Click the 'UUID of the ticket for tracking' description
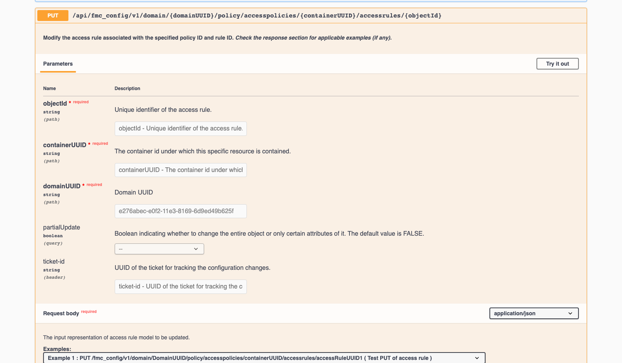 [x=192, y=267]
